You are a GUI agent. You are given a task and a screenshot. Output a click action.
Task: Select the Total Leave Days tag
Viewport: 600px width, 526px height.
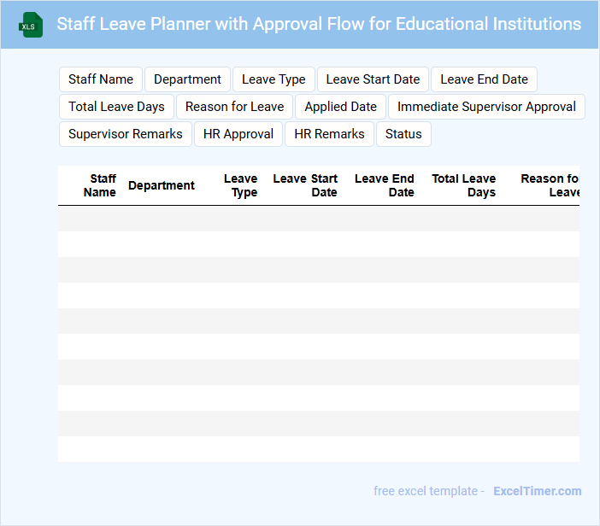point(116,107)
